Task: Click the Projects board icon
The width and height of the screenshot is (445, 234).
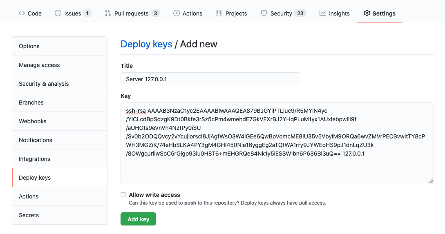Action: click(x=219, y=13)
